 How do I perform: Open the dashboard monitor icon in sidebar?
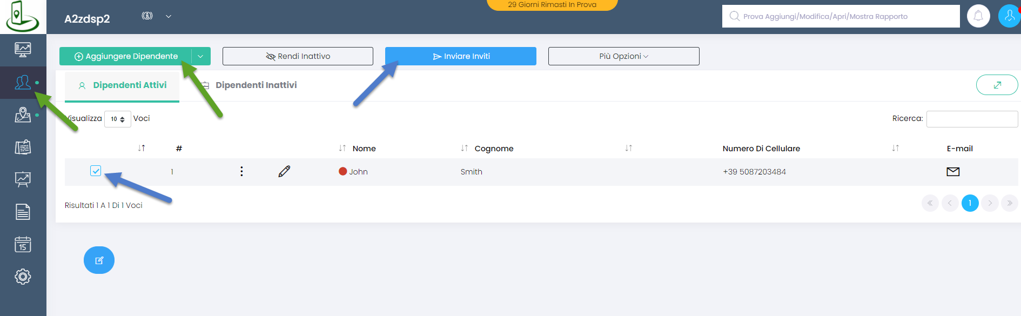[x=23, y=50]
